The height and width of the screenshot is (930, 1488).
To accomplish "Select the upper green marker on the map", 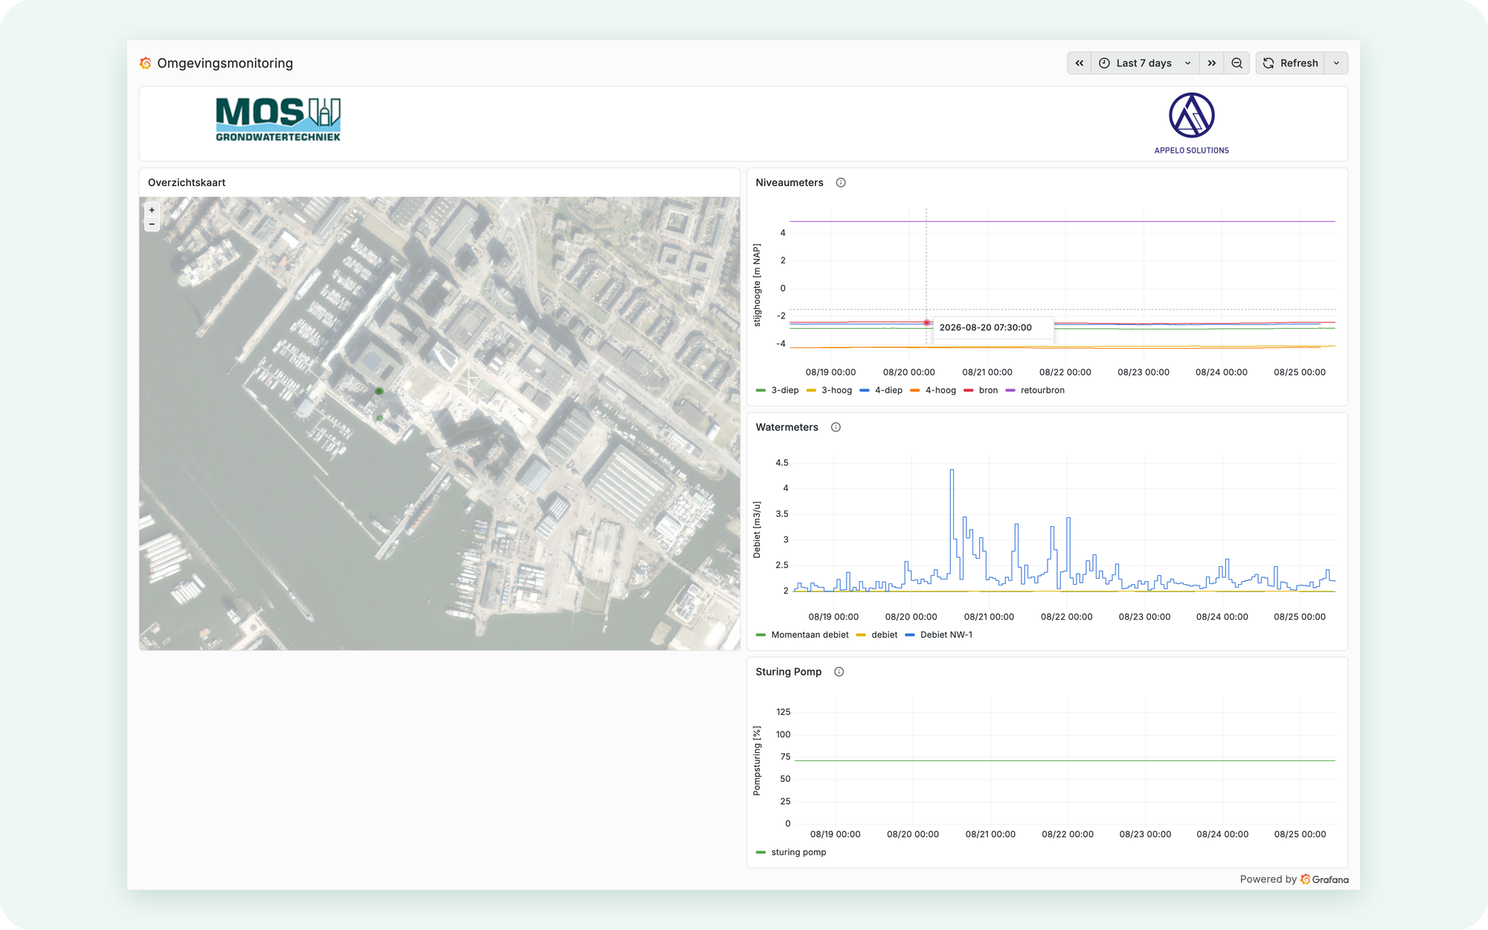I will point(379,391).
